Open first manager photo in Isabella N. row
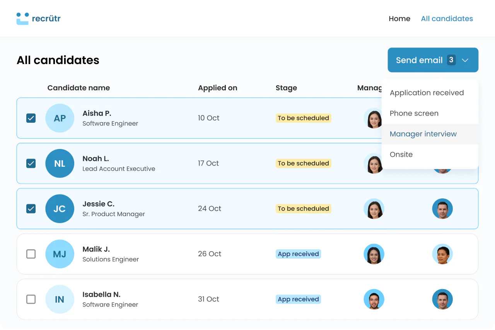Screen dimensions: 495x330 pyautogui.click(x=374, y=299)
